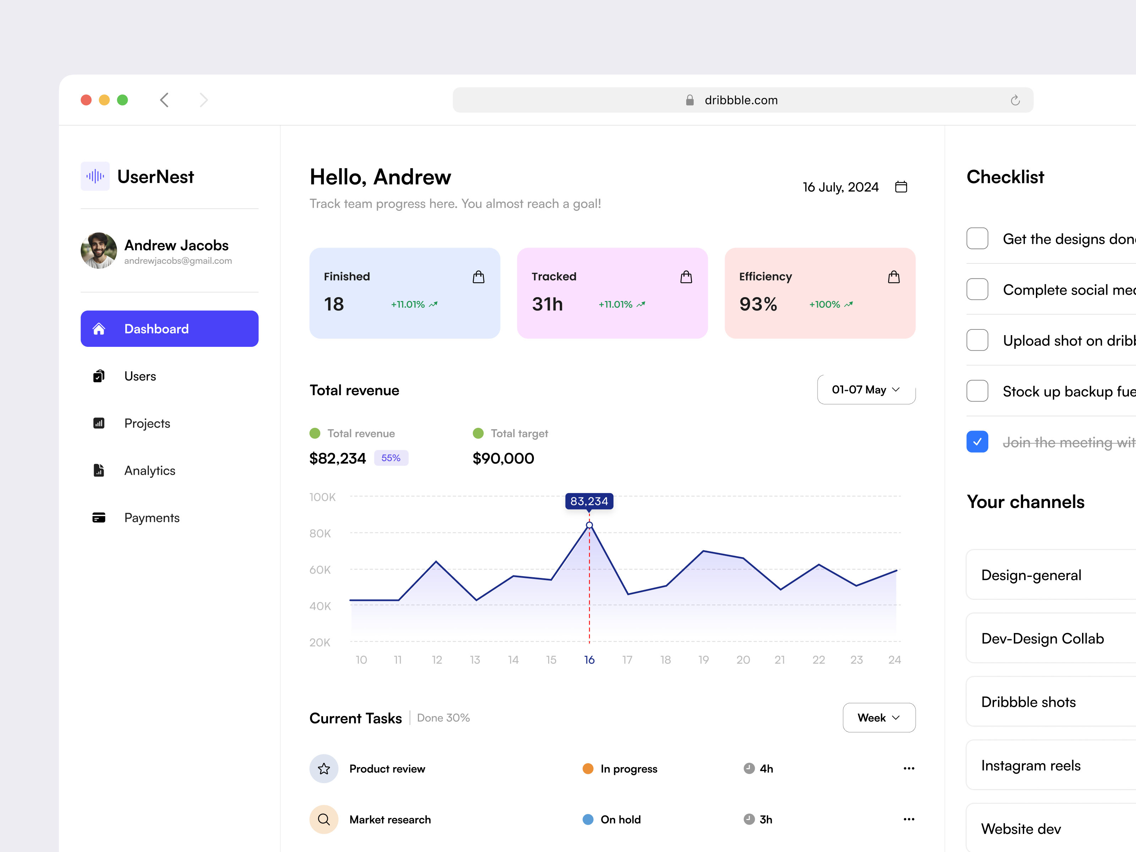Select the Projects icon in sidebar
The width and height of the screenshot is (1136, 852).
click(99, 423)
